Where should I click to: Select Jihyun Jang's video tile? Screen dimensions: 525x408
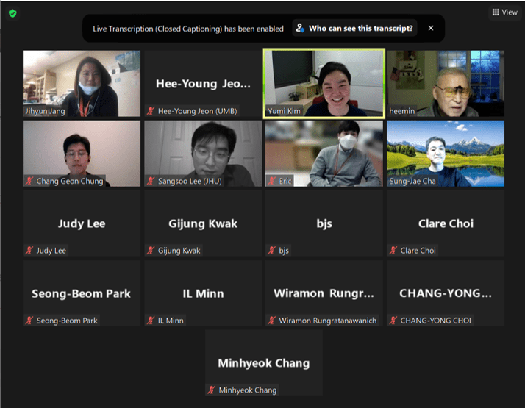[x=82, y=84]
